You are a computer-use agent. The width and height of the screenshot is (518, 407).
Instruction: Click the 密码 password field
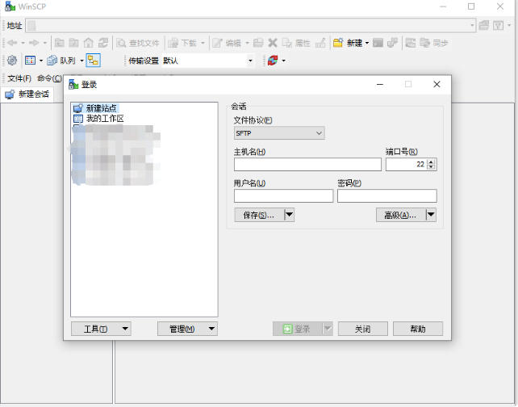pyautogui.click(x=386, y=195)
